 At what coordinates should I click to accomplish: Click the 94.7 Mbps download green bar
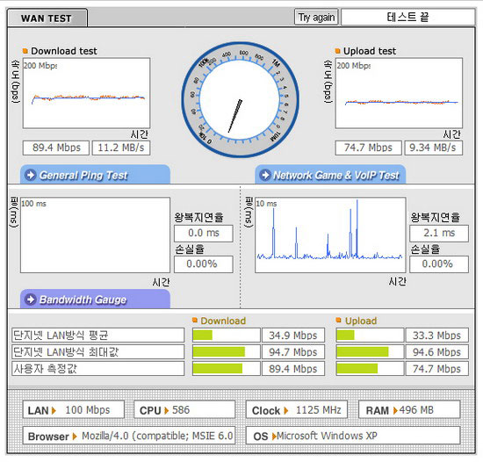click(x=219, y=351)
